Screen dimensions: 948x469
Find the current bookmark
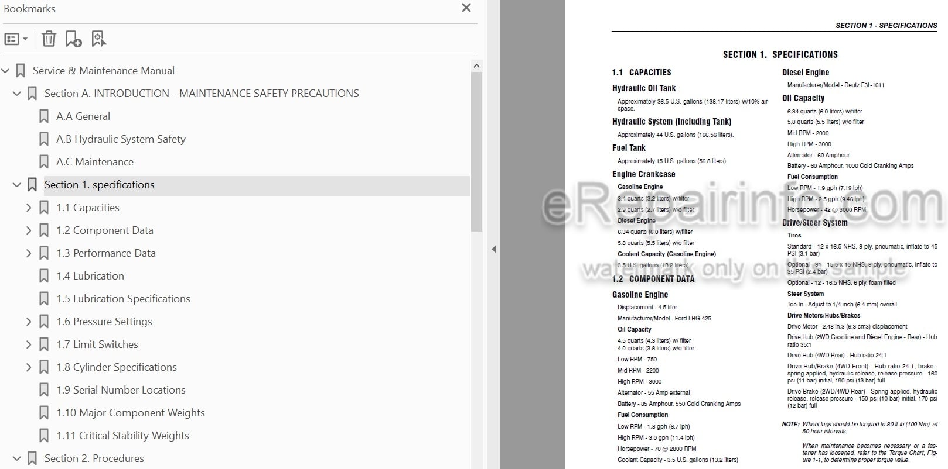(x=99, y=39)
